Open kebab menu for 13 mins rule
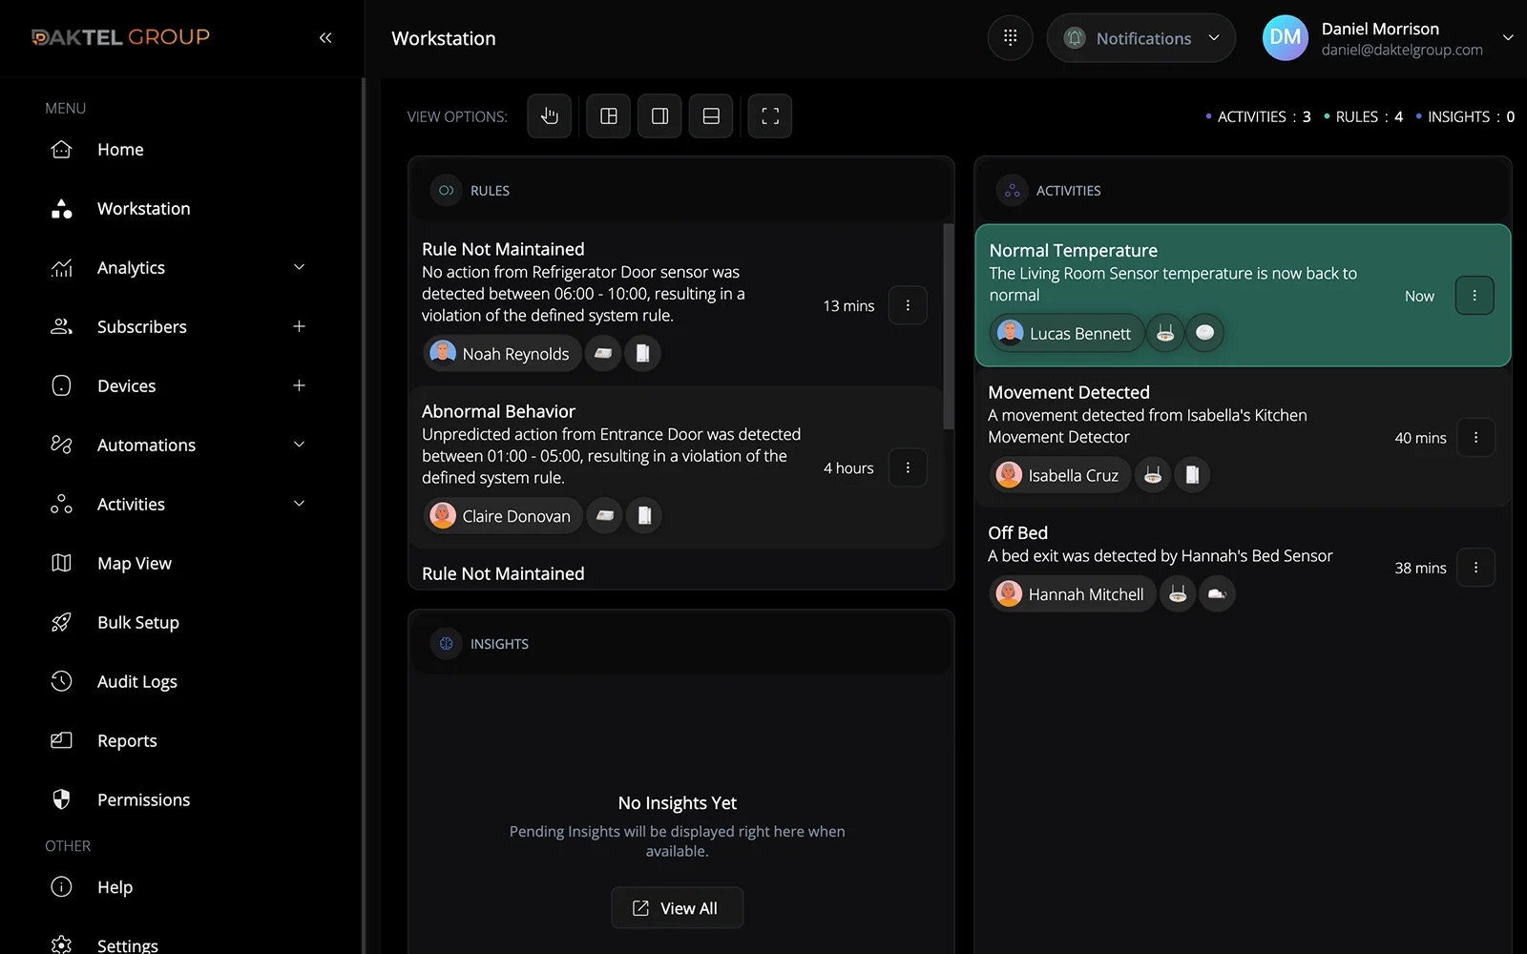This screenshot has width=1527, height=954. (x=908, y=305)
